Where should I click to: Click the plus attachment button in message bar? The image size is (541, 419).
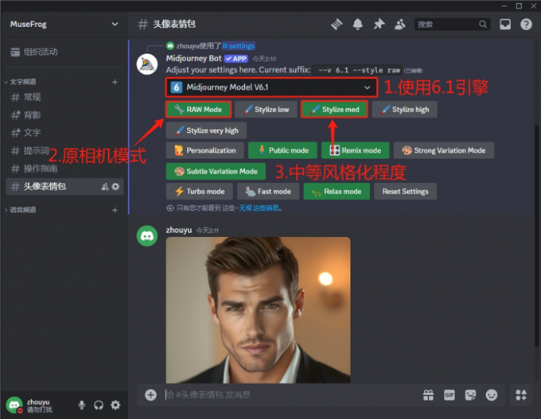pyautogui.click(x=151, y=395)
